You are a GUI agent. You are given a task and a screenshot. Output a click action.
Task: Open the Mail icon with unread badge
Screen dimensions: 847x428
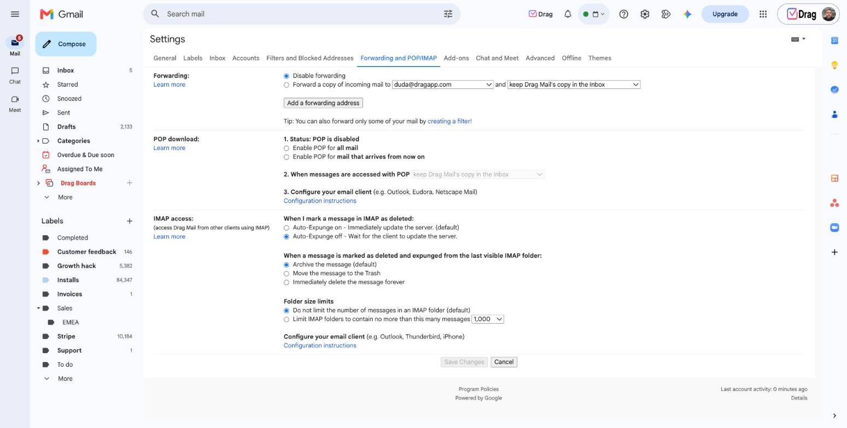click(x=15, y=43)
